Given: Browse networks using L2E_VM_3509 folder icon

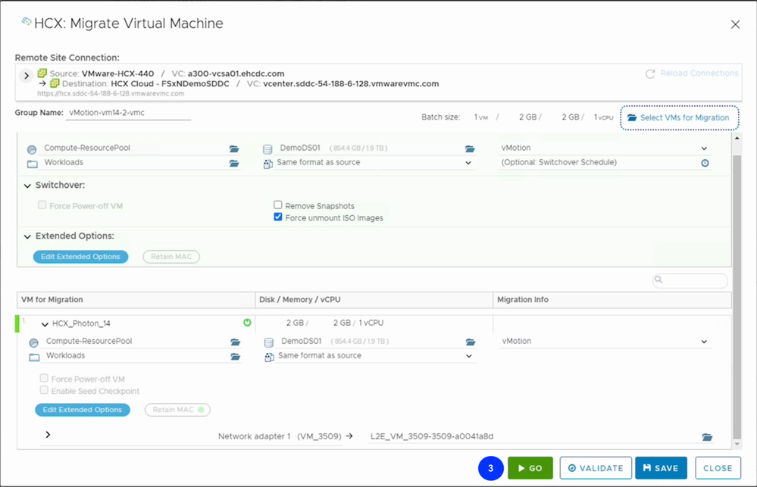Looking at the screenshot, I should [707, 437].
